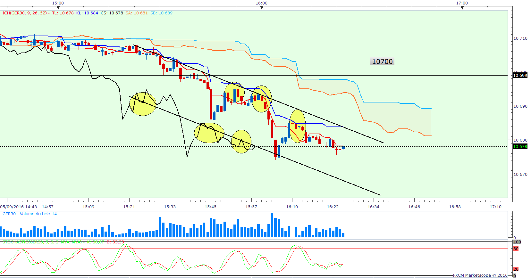Click the 17:10 time axis label

[x=496, y=207]
